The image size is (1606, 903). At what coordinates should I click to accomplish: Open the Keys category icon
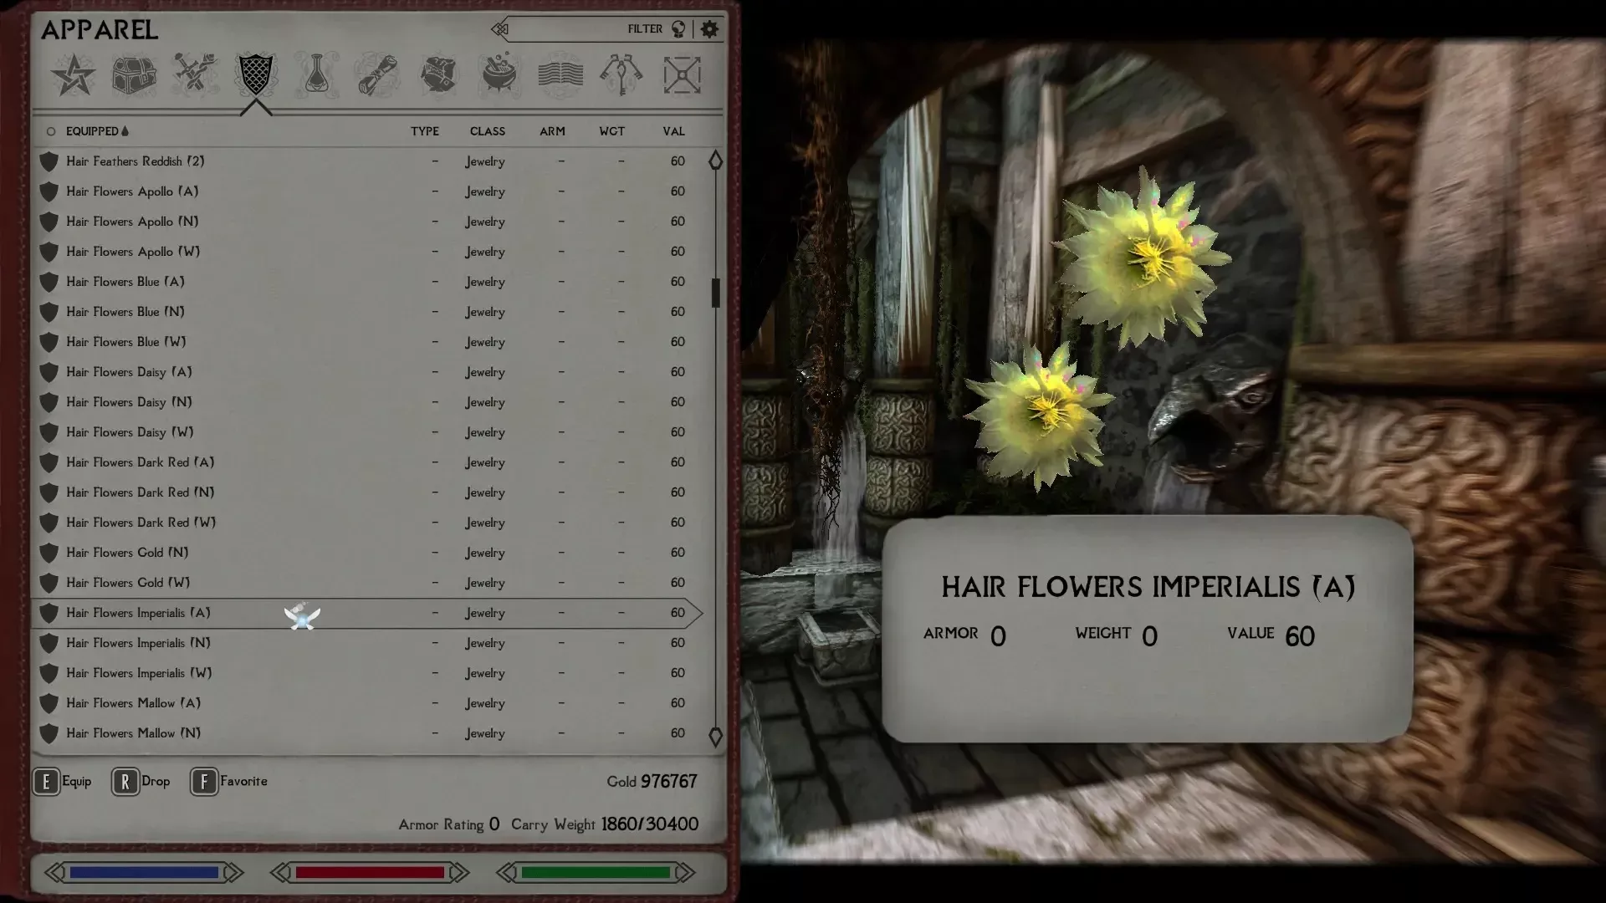coord(621,74)
